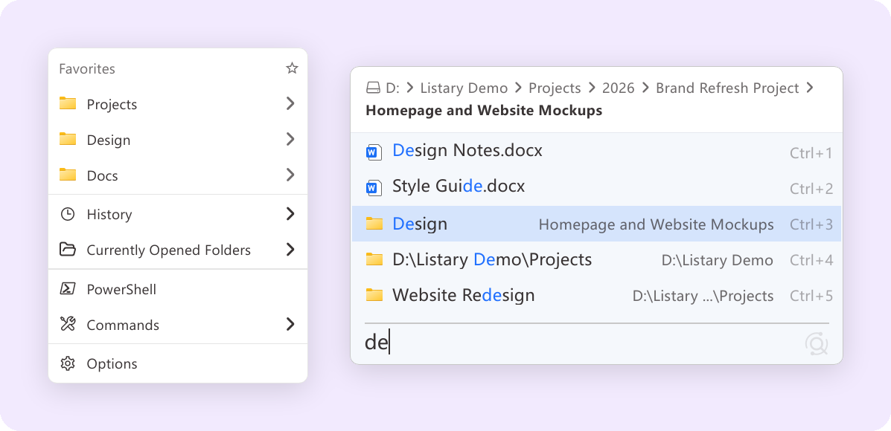Open Options from the menu
The image size is (891, 431).
pos(178,363)
